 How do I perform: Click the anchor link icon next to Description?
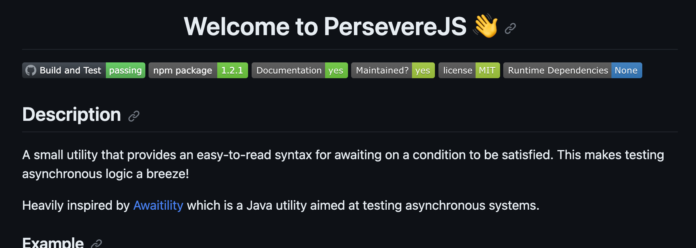pos(134,116)
